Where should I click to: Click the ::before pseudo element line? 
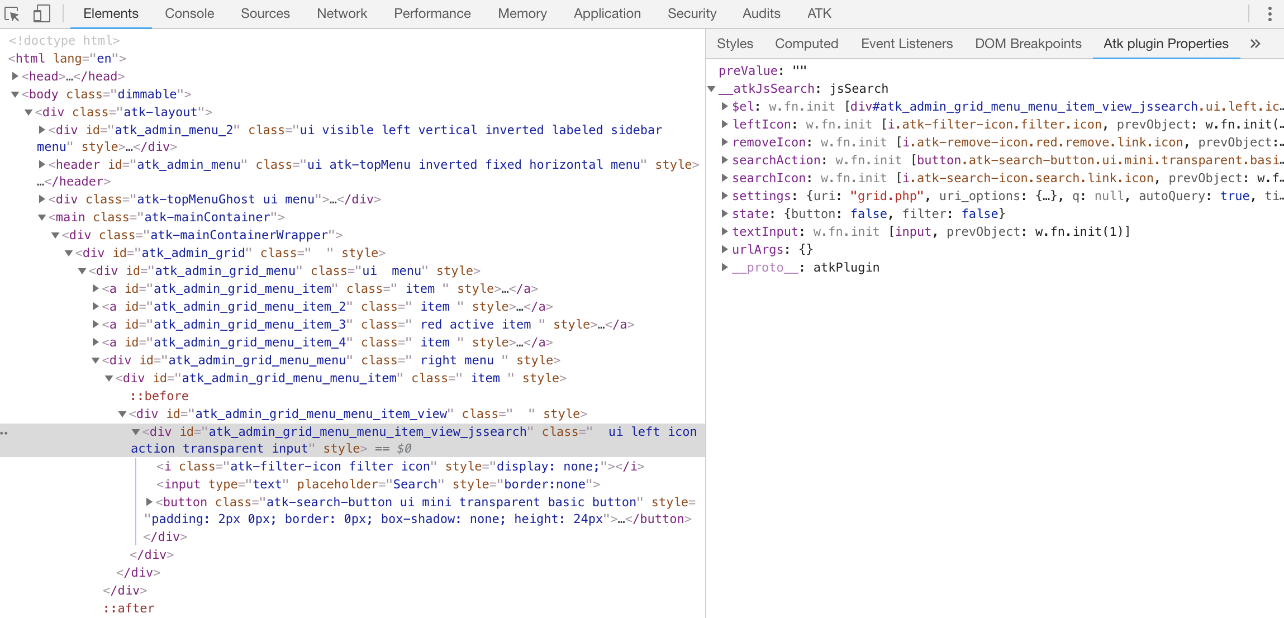coord(159,396)
